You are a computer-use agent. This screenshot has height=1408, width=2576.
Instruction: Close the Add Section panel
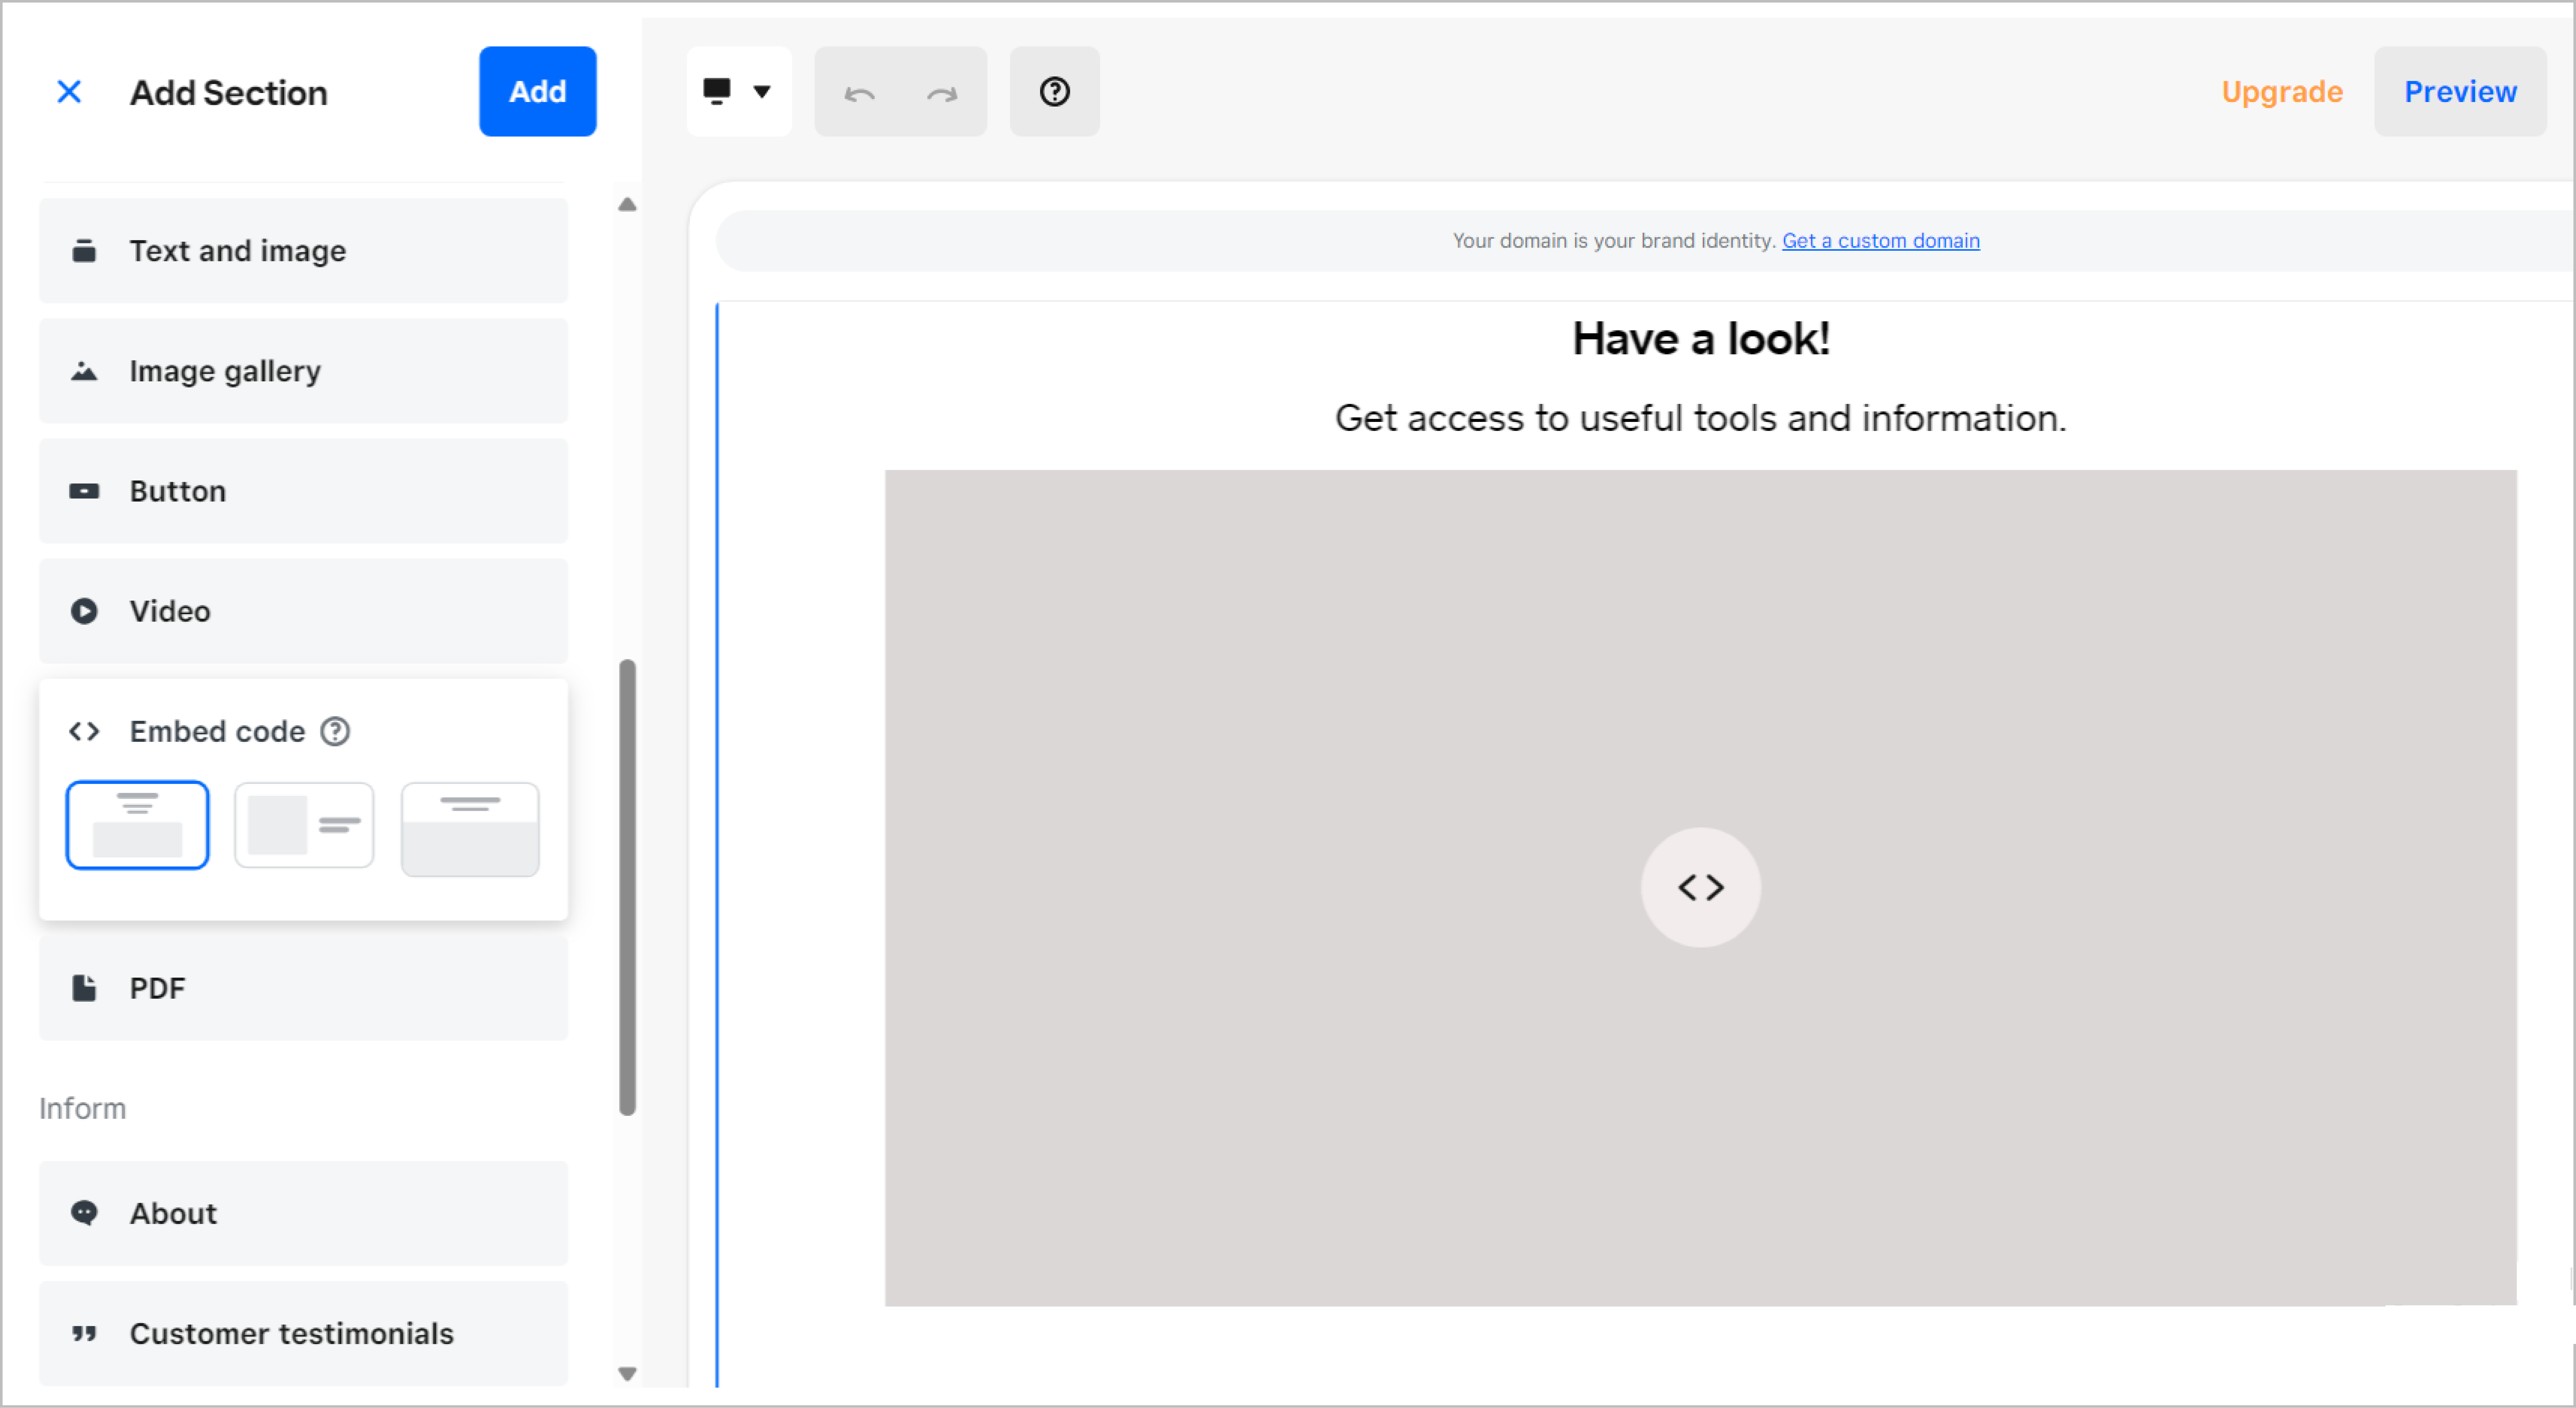click(x=69, y=92)
